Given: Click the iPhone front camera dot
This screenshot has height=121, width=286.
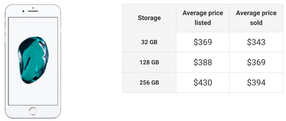Looking at the screenshot, I should coord(23,11).
